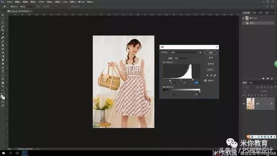Select the Zoom tool
This screenshot has height=156, width=277.
pos(3,86)
